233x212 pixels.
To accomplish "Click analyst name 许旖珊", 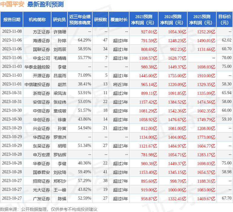I will [60, 32].
